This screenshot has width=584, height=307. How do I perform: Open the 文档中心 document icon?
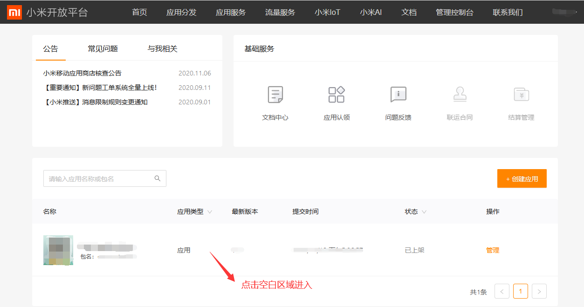pos(275,95)
